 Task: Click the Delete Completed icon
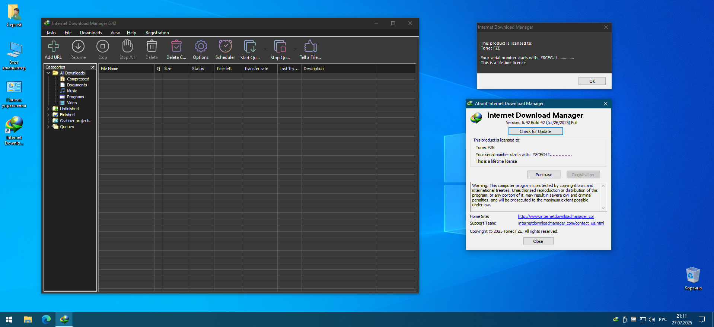pyautogui.click(x=176, y=47)
